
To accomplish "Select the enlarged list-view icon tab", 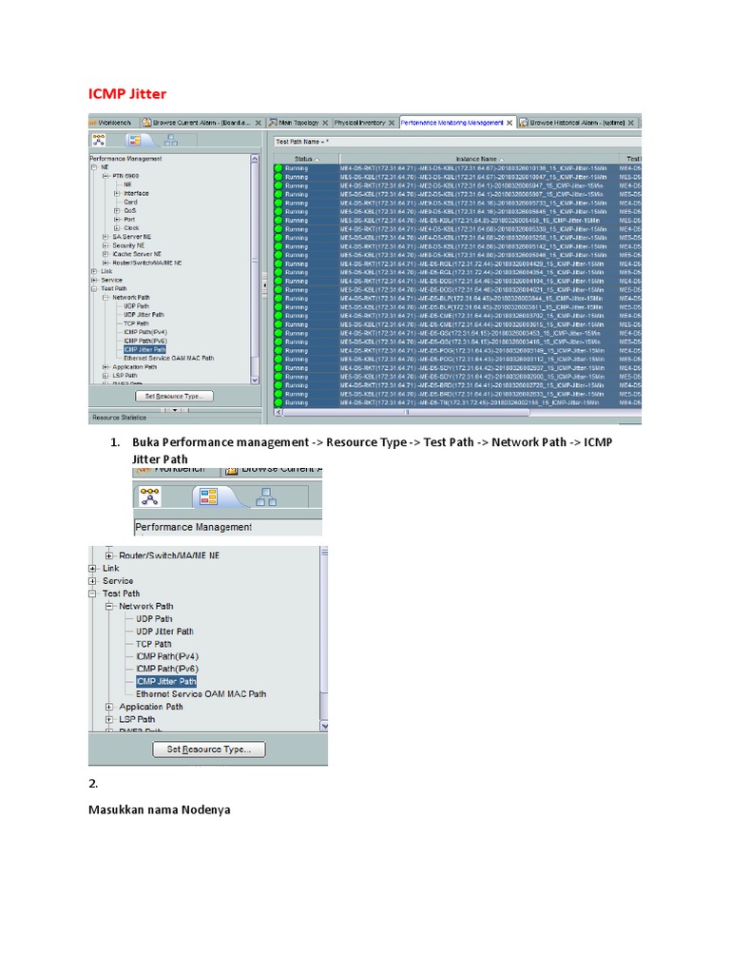I will pyautogui.click(x=208, y=497).
